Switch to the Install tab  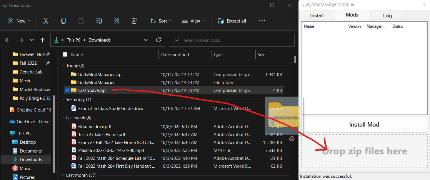coord(317,16)
